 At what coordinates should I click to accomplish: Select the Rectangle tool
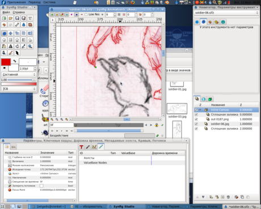tap(11, 40)
